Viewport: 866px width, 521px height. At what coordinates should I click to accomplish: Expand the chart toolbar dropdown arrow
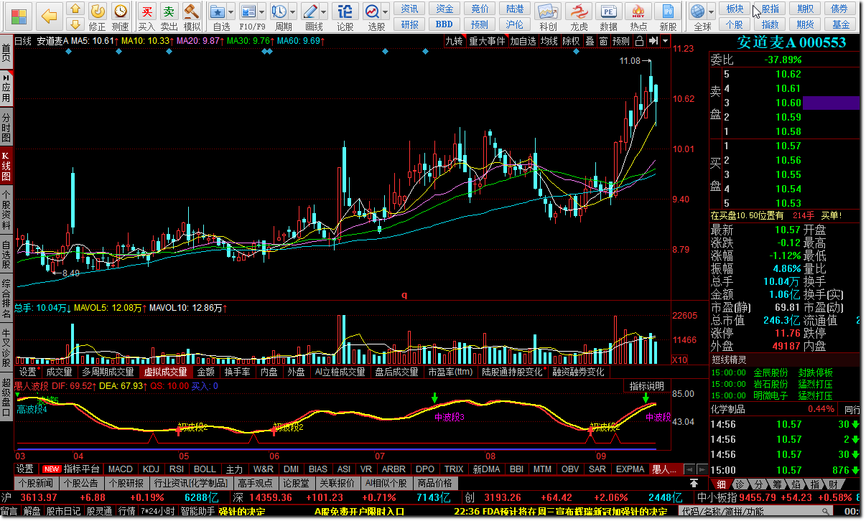tap(665, 41)
